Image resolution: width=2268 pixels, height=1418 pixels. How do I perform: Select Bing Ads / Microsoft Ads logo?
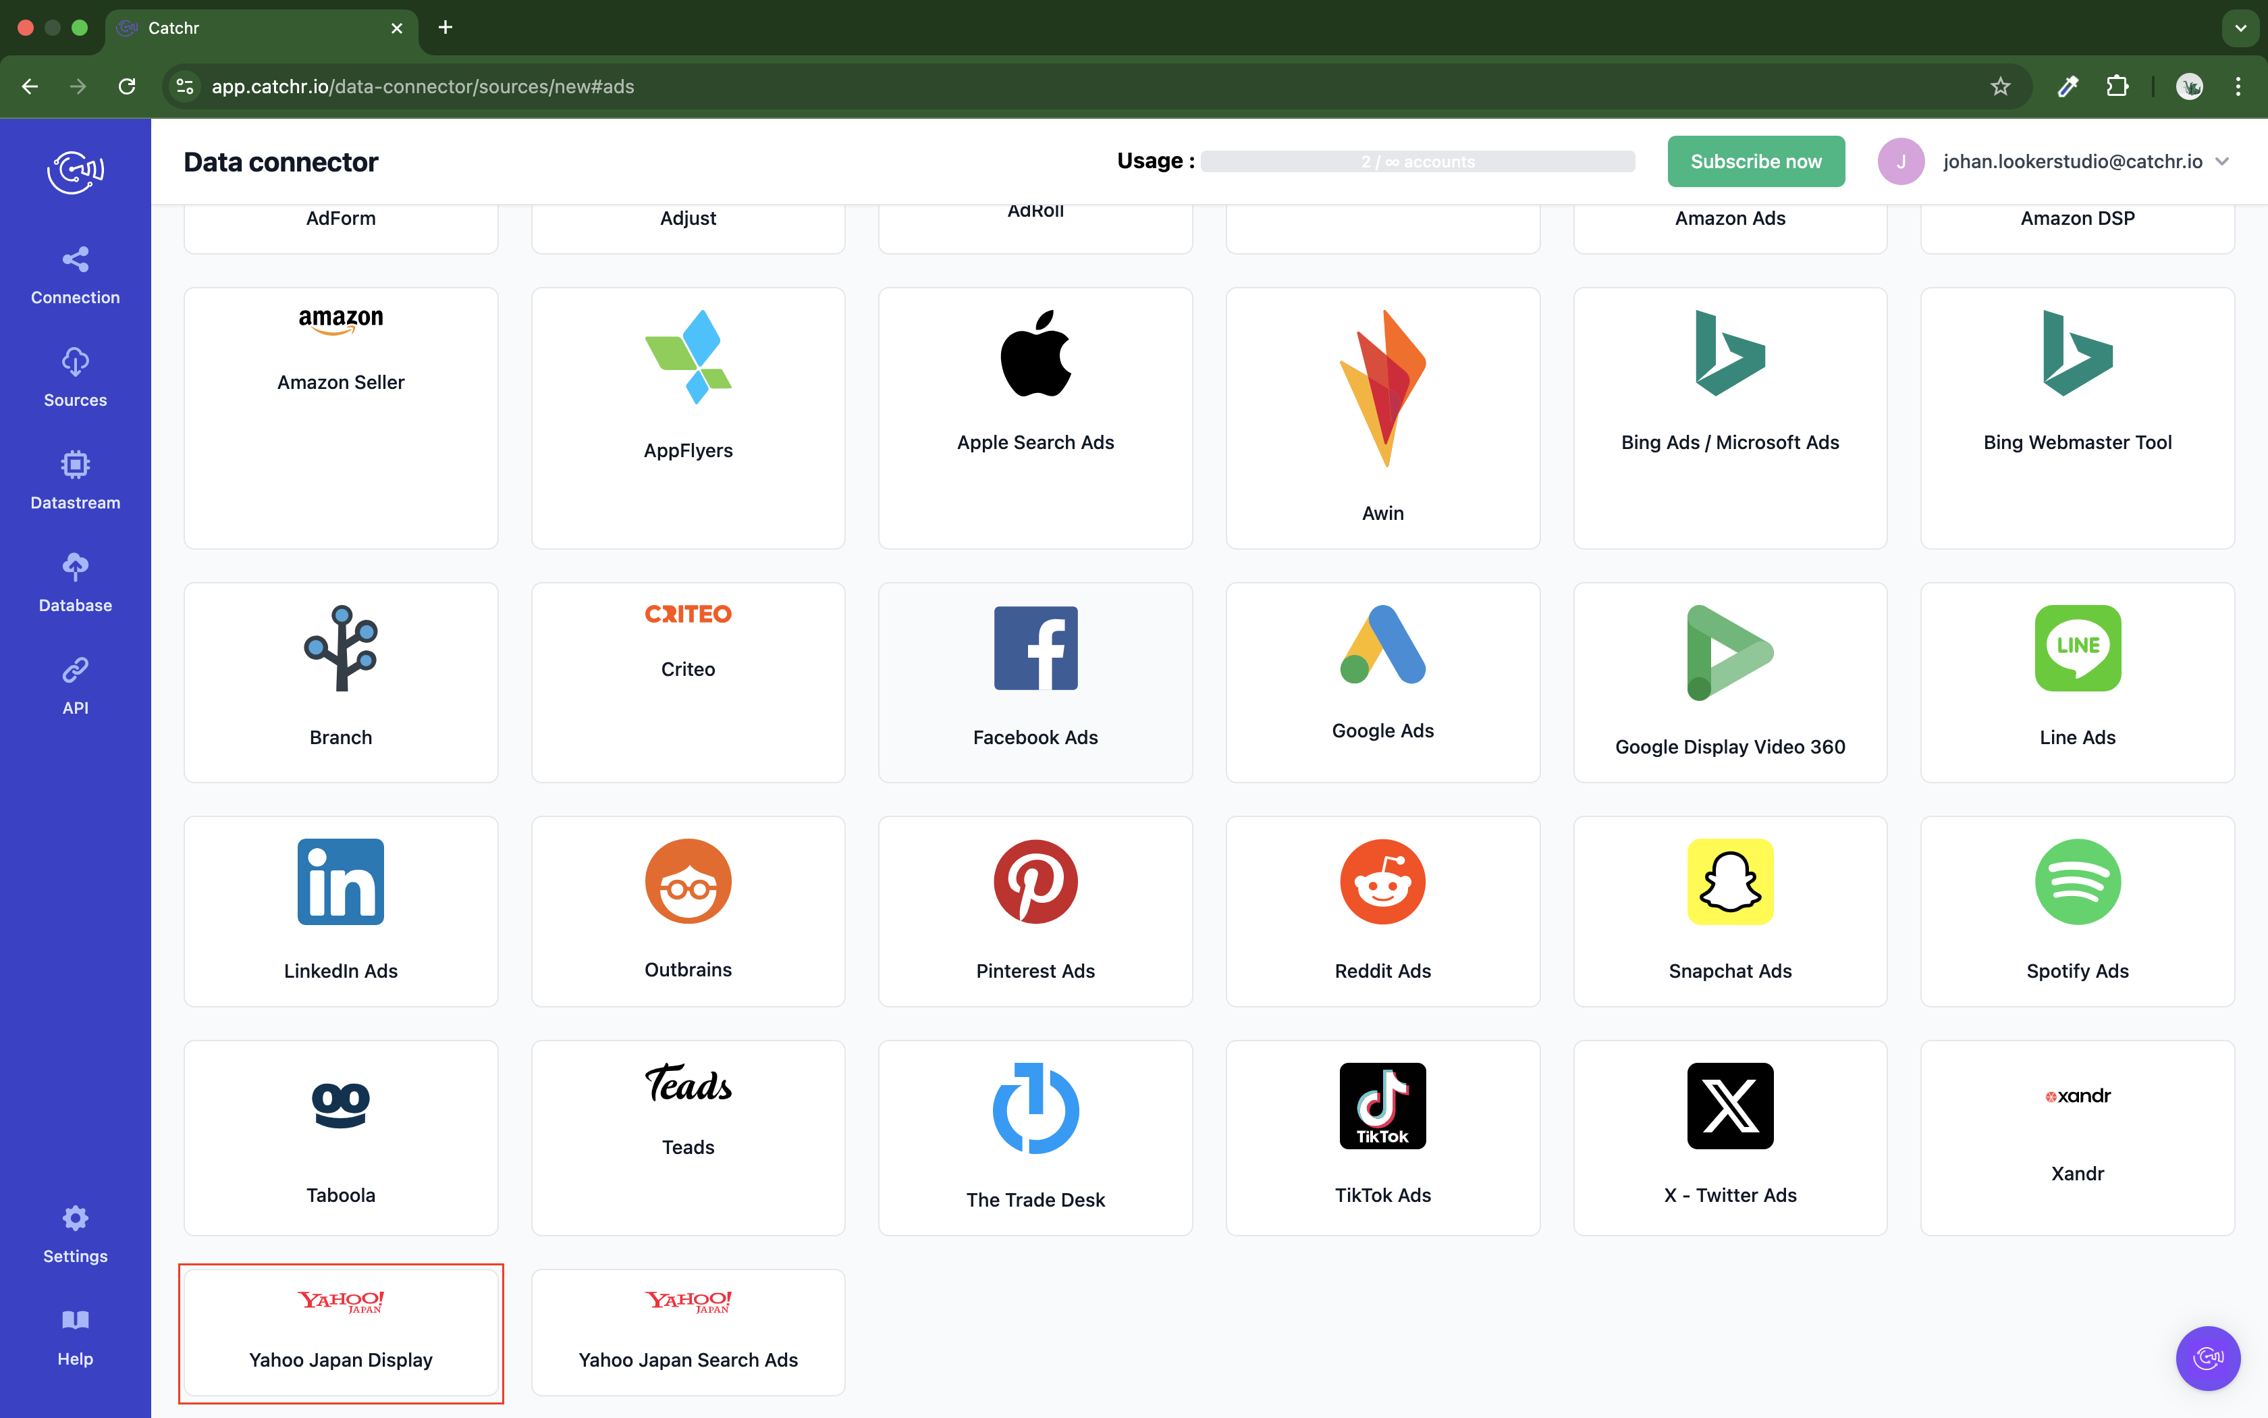(x=1730, y=352)
